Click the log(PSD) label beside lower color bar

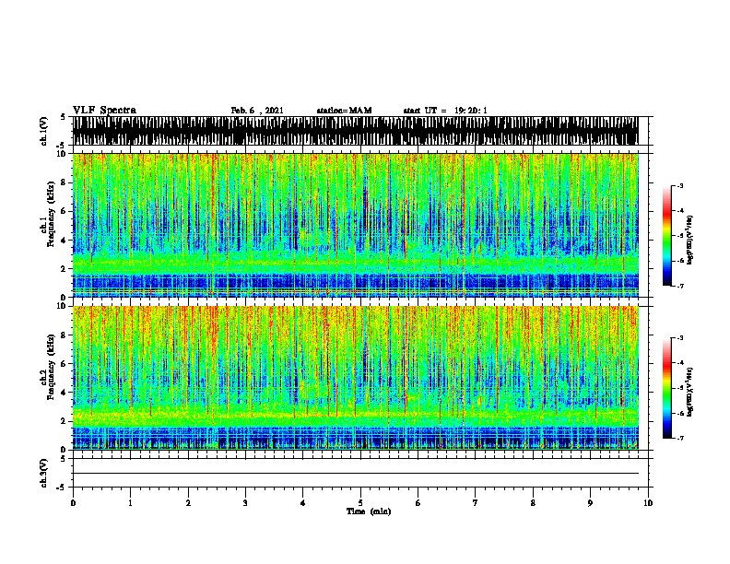pos(689,392)
